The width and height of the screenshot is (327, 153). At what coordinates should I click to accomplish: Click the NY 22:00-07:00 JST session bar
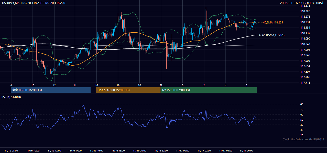(x=209, y=90)
